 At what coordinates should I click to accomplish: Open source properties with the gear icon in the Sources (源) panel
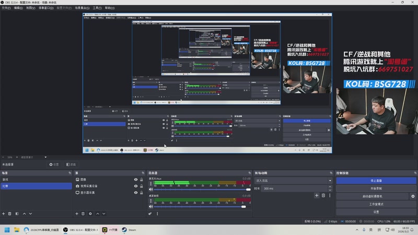(x=90, y=214)
